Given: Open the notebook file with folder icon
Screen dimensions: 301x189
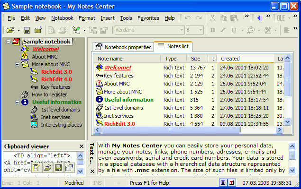Looking at the screenshot, I should click(10, 30).
